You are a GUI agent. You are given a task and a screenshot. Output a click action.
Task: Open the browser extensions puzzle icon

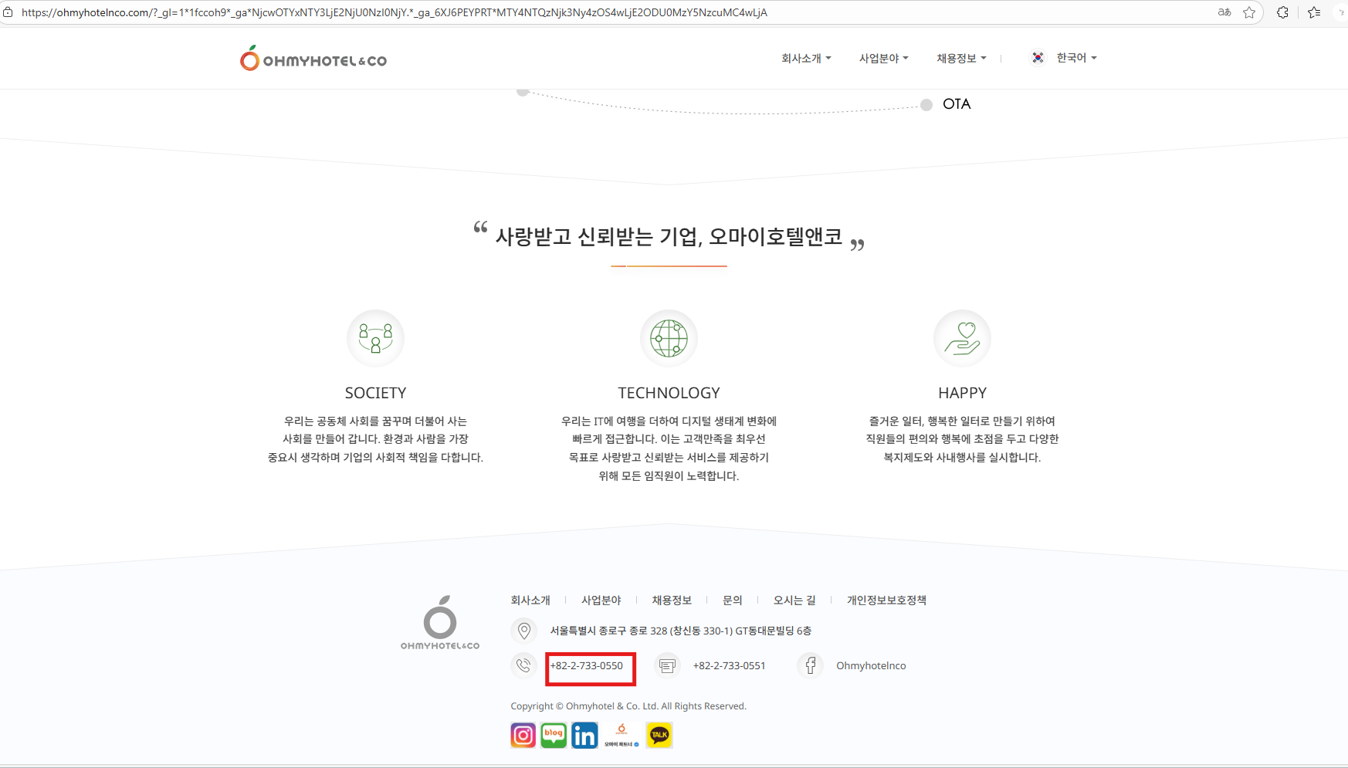(x=1282, y=12)
